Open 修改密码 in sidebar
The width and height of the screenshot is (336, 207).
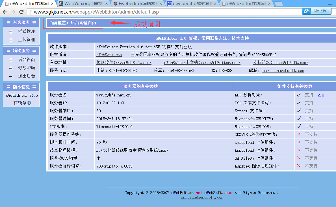[26, 68]
